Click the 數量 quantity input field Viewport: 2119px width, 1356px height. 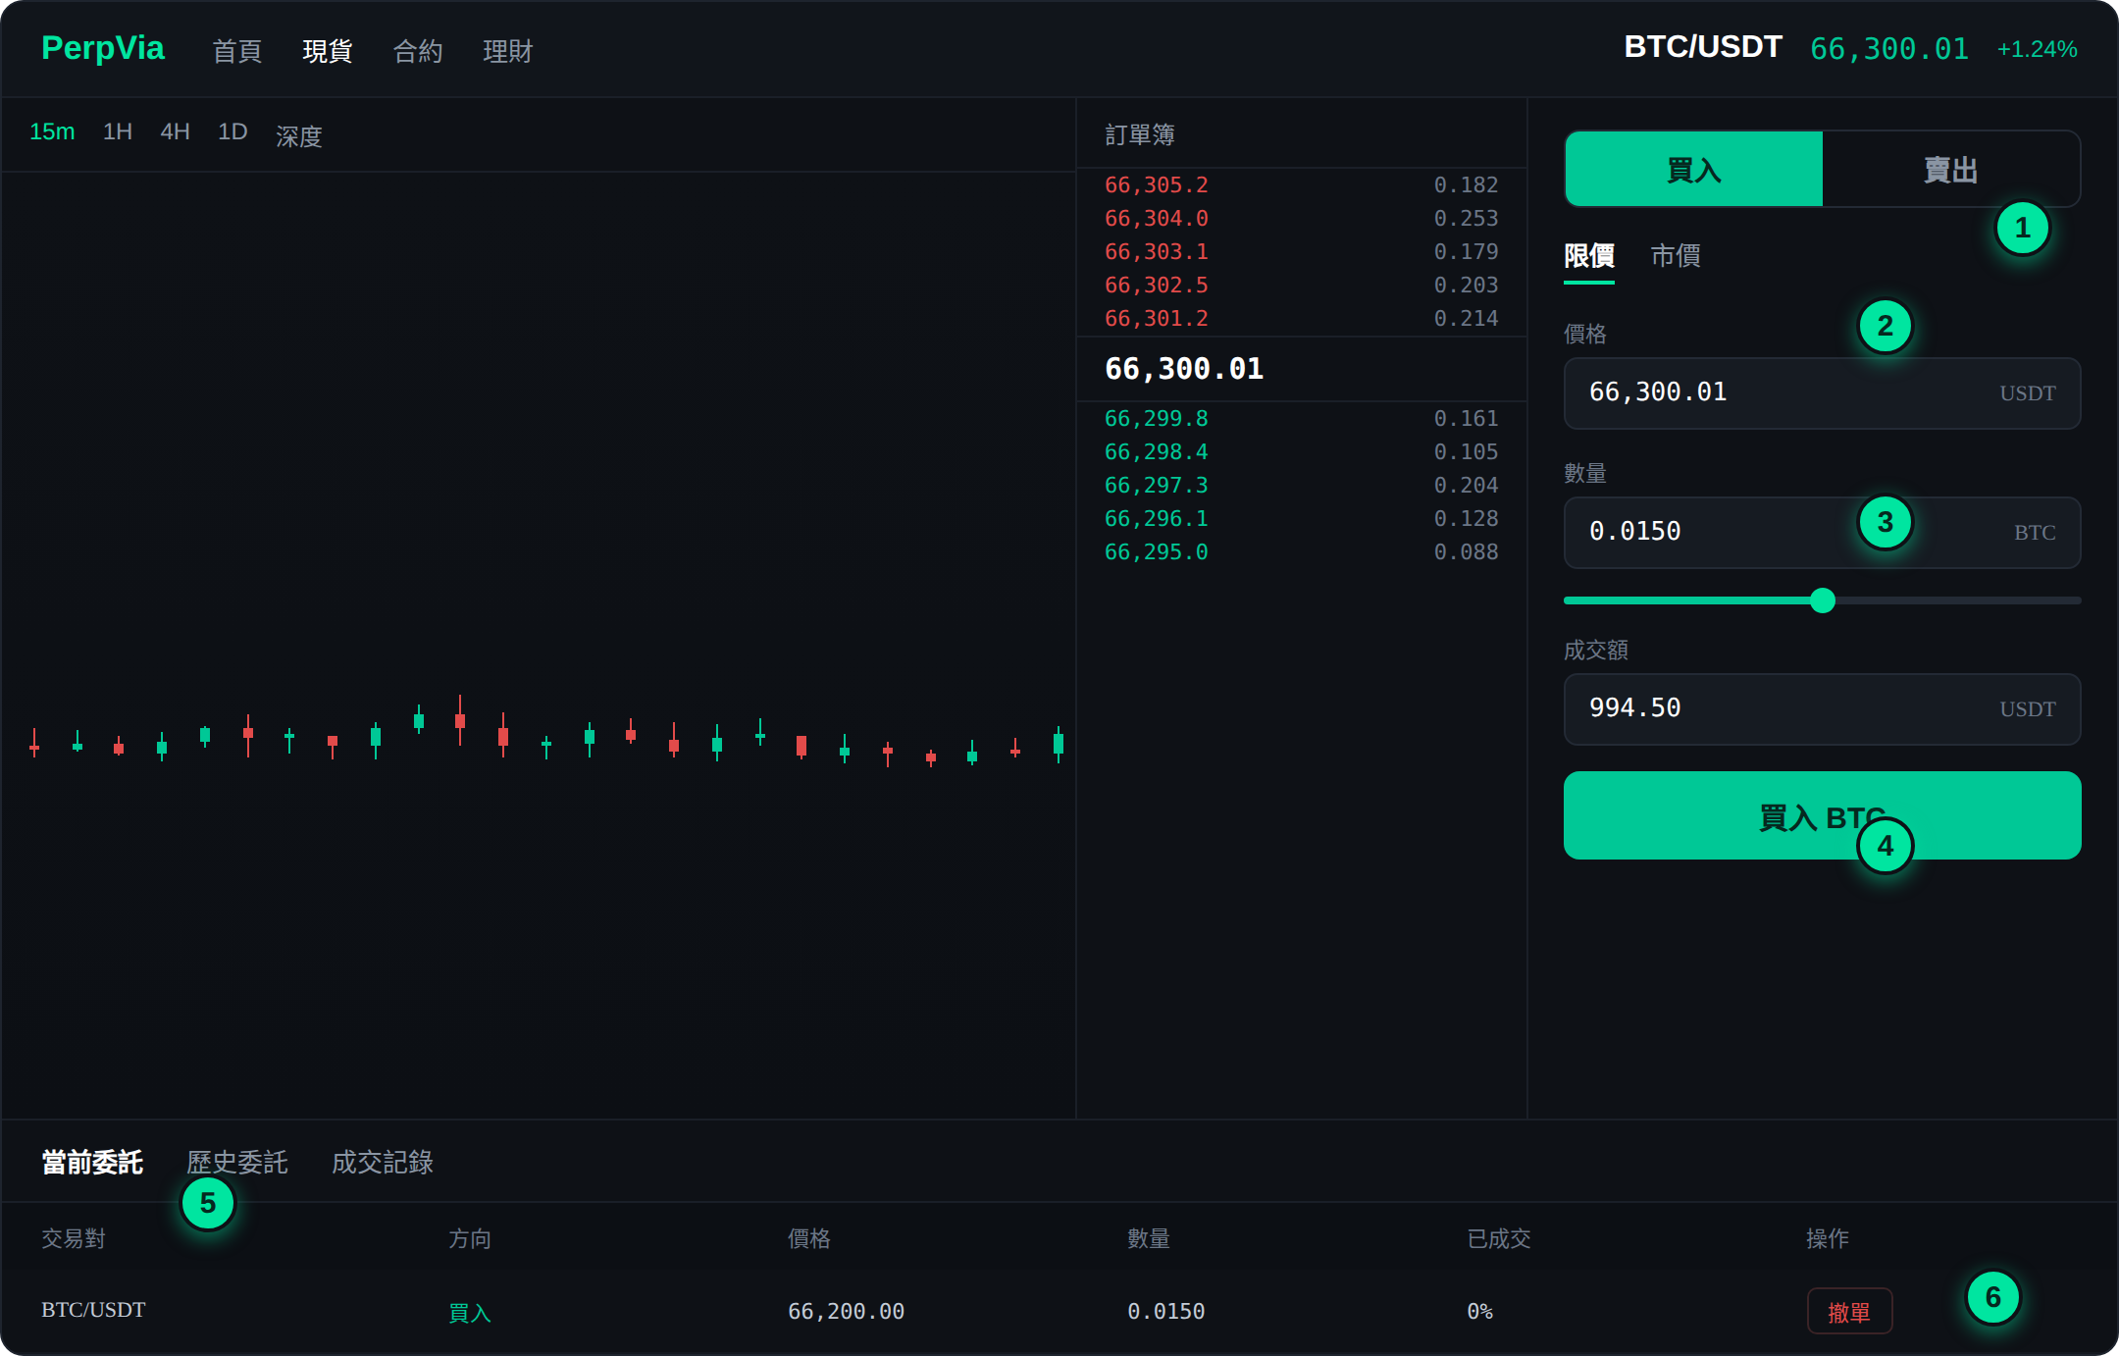[x=1822, y=532]
